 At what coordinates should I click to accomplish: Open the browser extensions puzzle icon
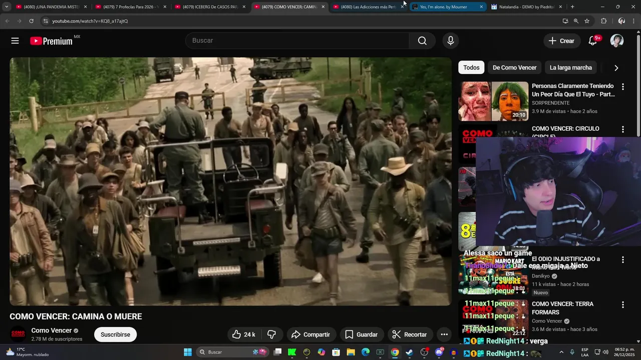(603, 21)
